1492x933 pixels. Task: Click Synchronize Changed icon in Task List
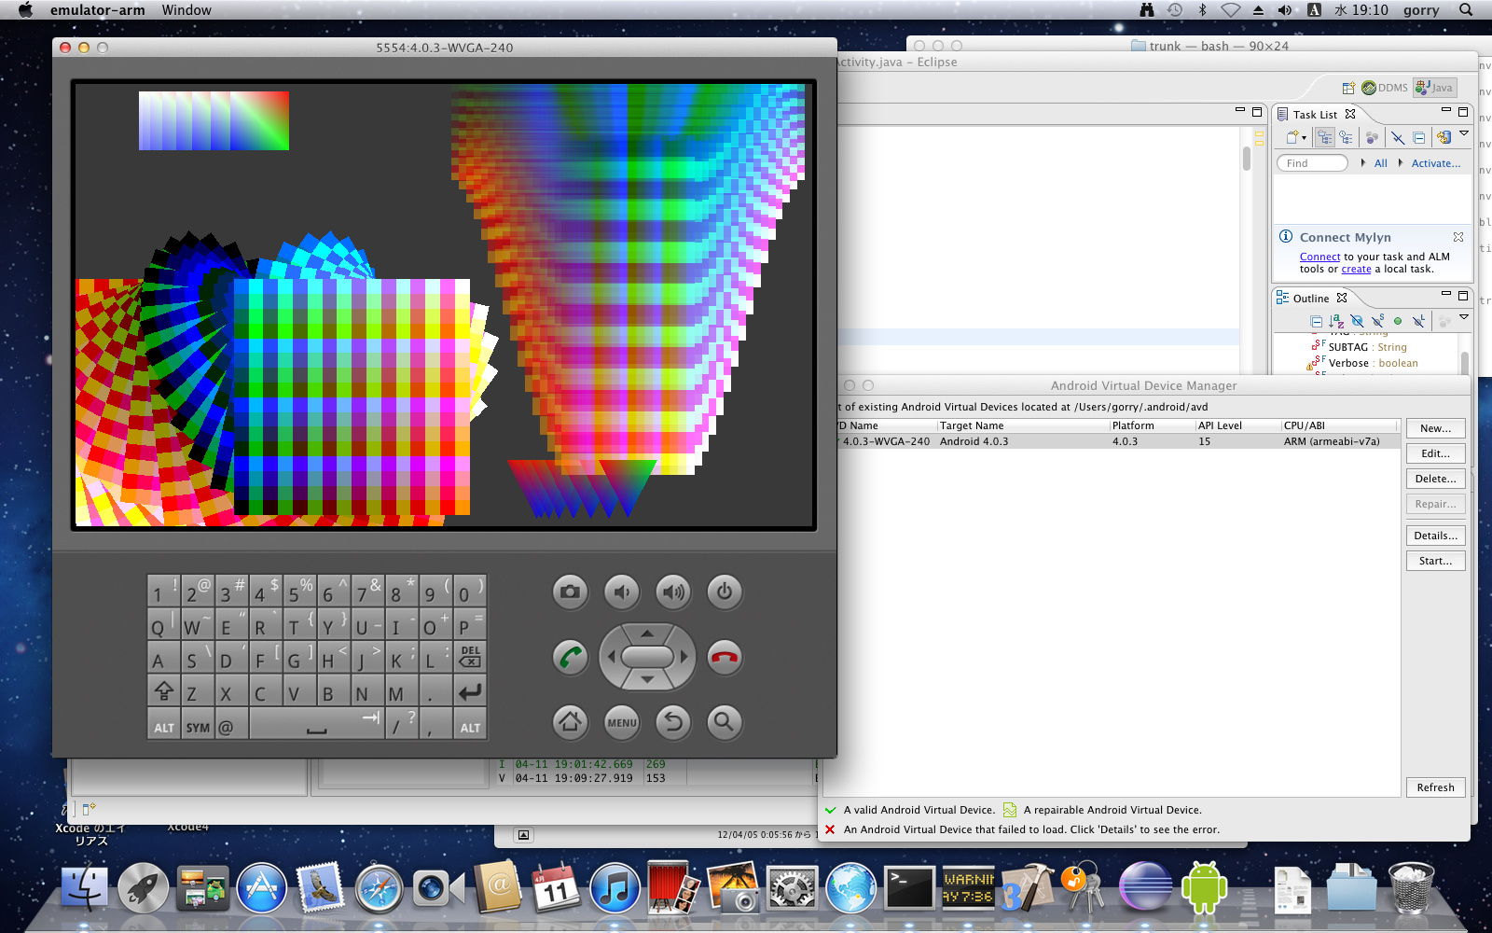1444,137
